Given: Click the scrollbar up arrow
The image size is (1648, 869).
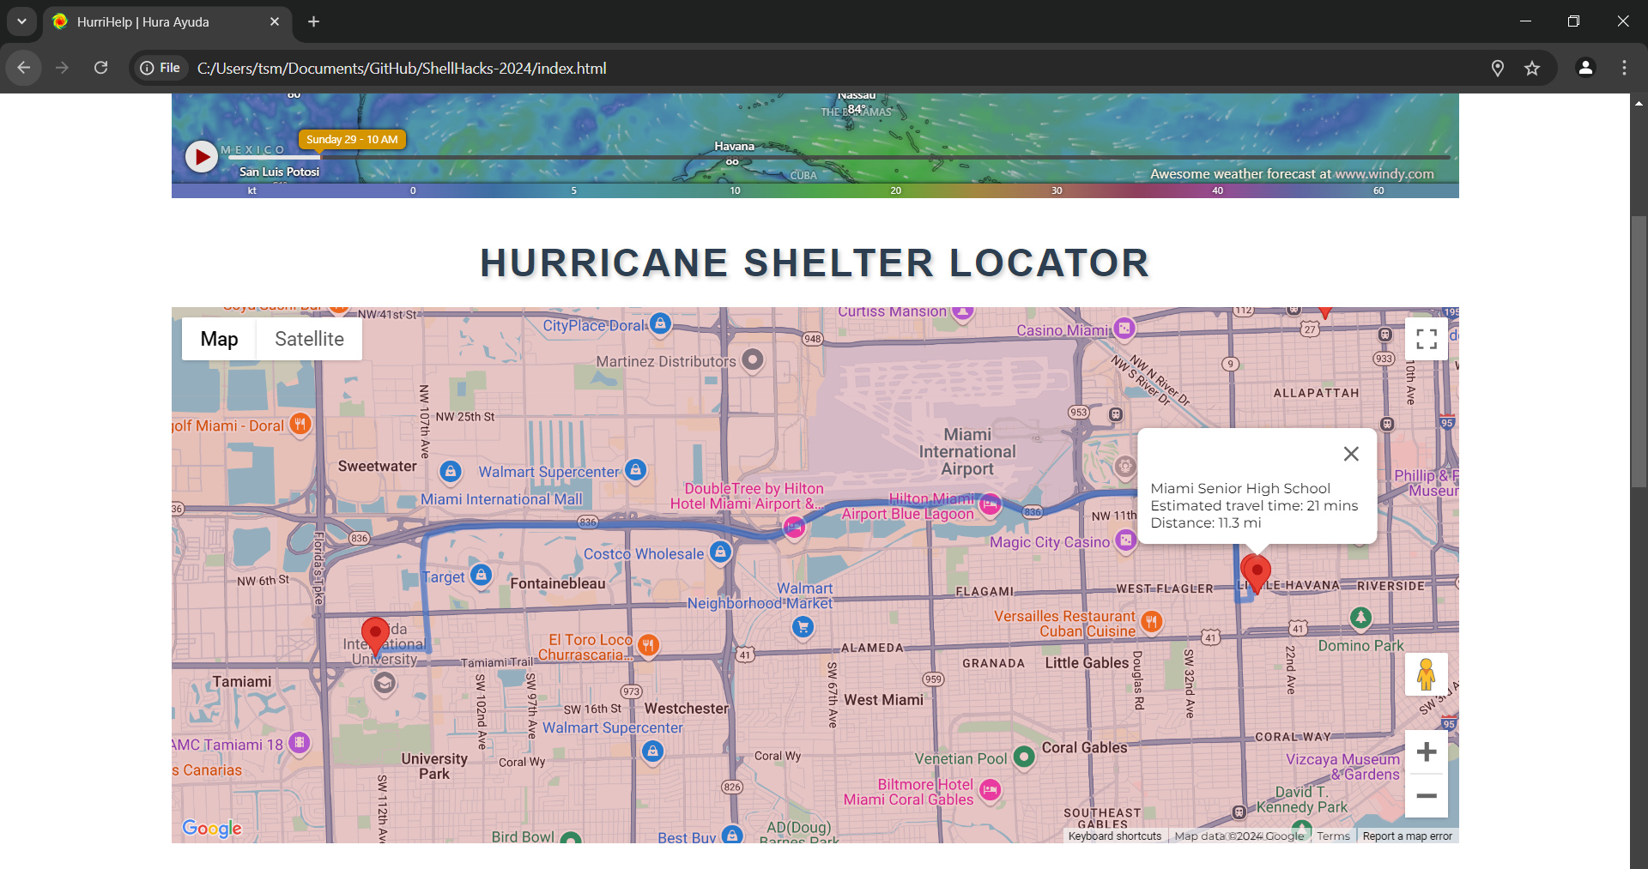Looking at the screenshot, I should pos(1639,103).
